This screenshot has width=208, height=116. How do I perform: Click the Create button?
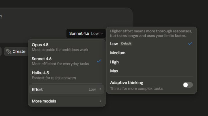click(x=16, y=51)
